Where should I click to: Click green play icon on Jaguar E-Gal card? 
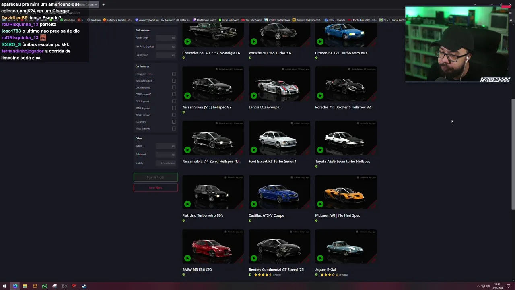click(320, 258)
